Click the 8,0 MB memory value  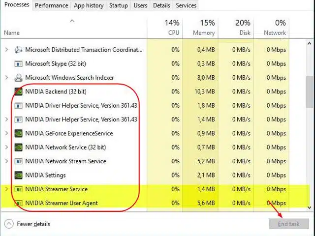coord(206,78)
